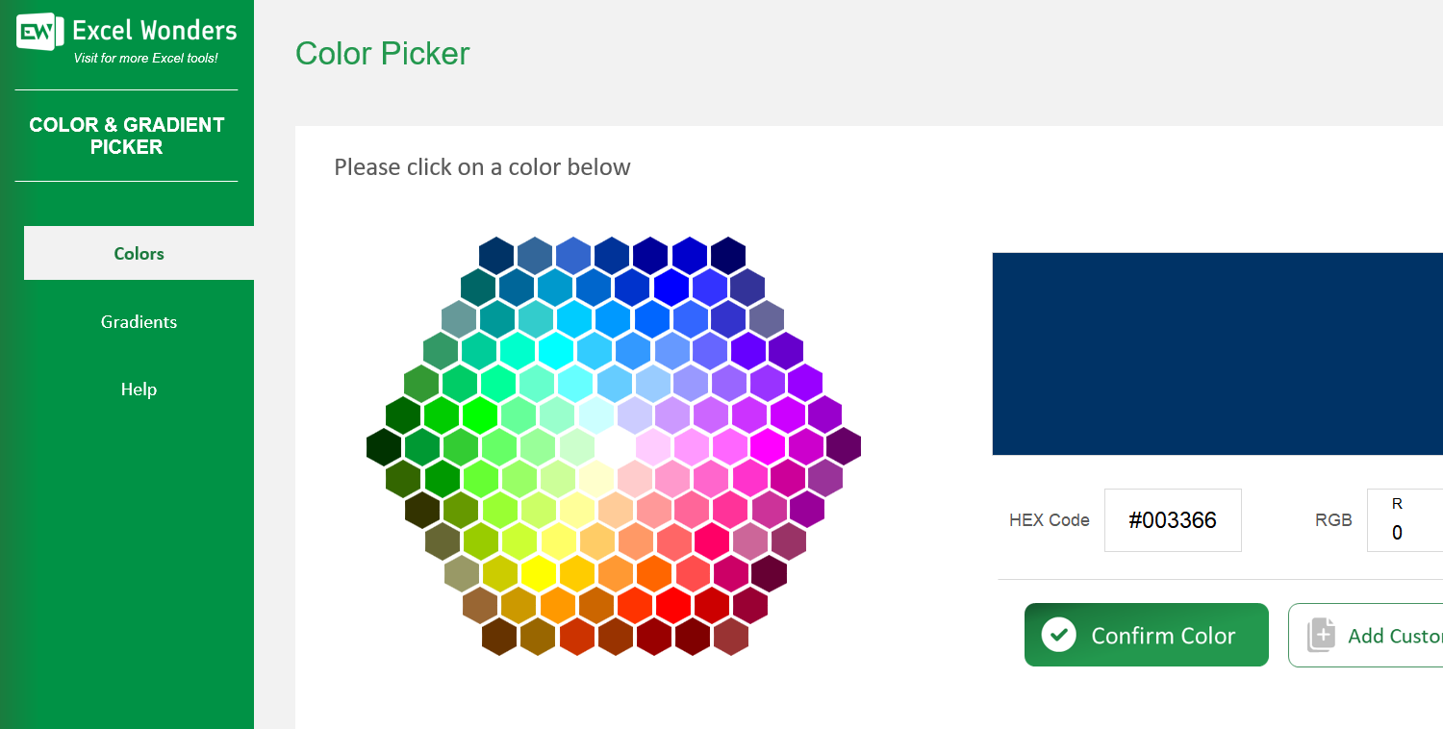The height and width of the screenshot is (729, 1443).
Task: Click inside the HEX Code input field
Action: pos(1173,519)
